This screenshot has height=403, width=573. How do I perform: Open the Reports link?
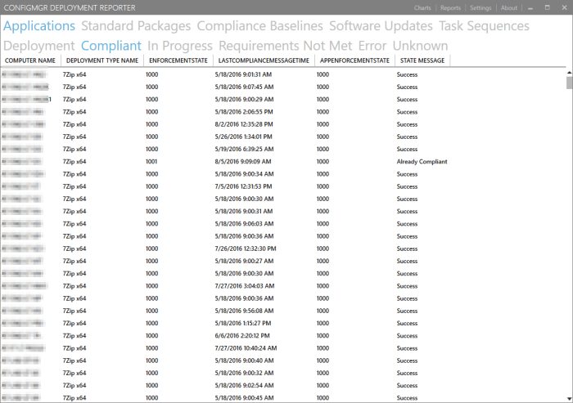[450, 8]
